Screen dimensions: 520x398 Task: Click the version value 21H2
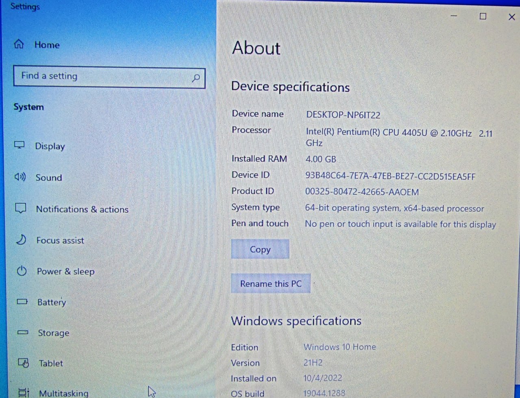(313, 362)
